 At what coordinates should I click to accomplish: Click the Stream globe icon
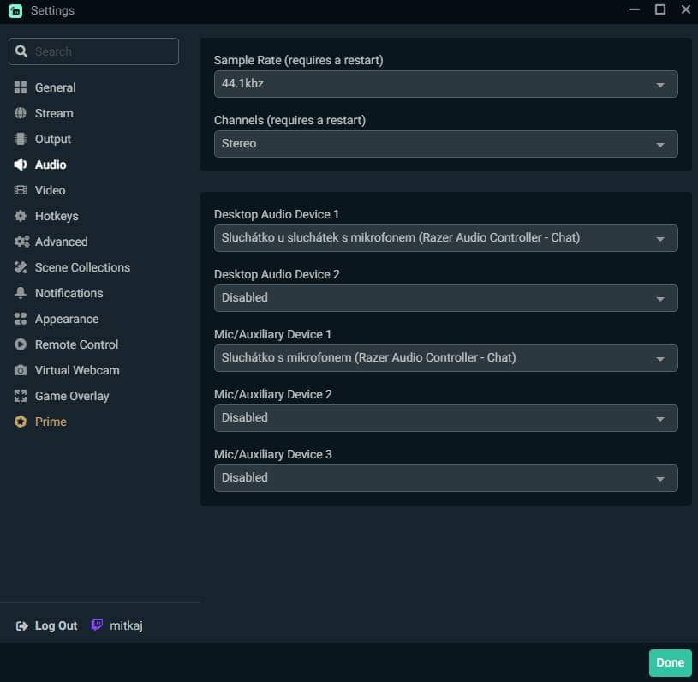[x=21, y=113]
